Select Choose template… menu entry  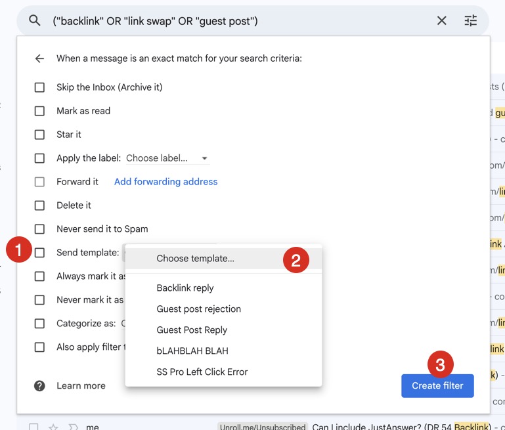[x=195, y=259]
